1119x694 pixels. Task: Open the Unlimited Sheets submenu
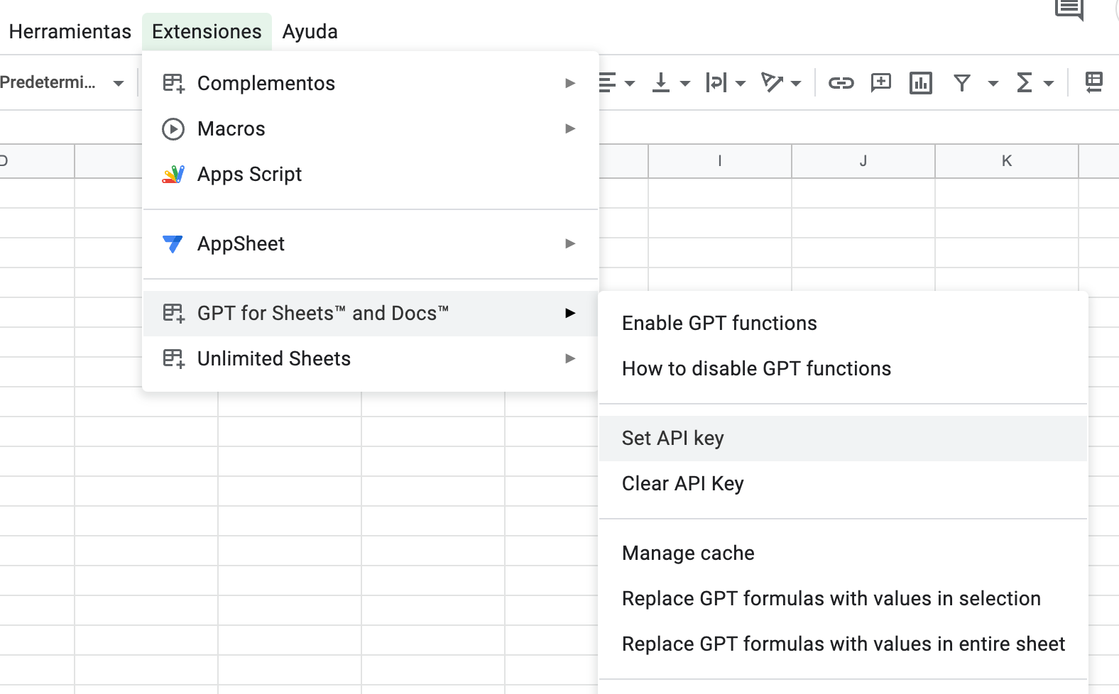[371, 358]
